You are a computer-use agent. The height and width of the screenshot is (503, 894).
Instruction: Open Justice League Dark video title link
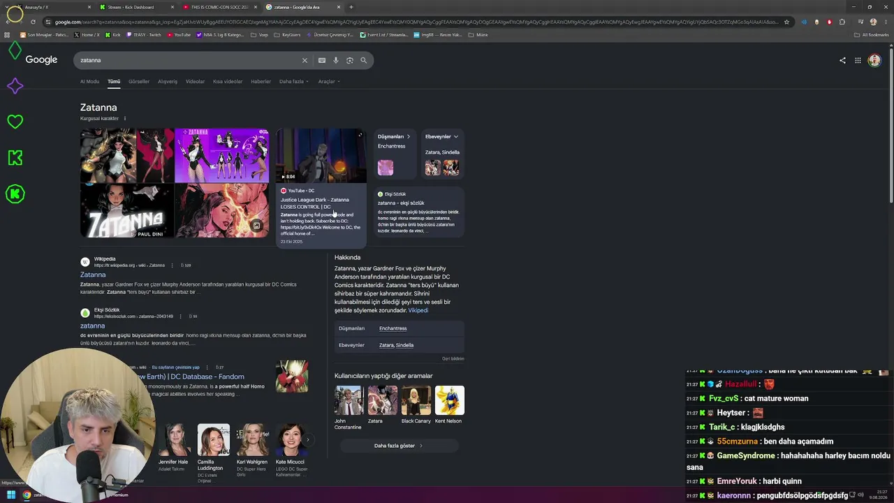(x=315, y=203)
